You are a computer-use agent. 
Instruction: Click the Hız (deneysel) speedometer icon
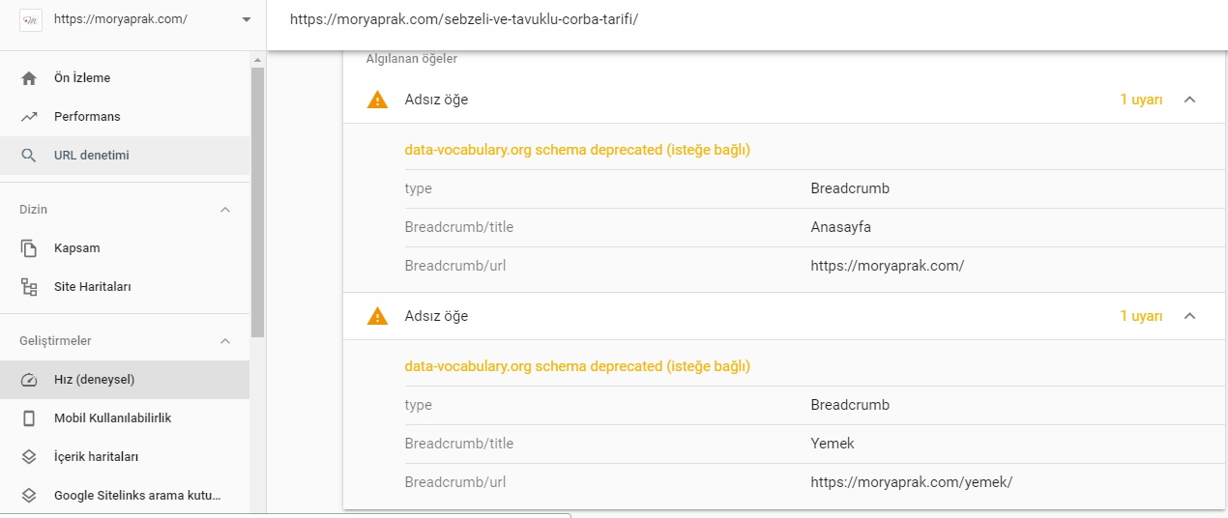29,380
